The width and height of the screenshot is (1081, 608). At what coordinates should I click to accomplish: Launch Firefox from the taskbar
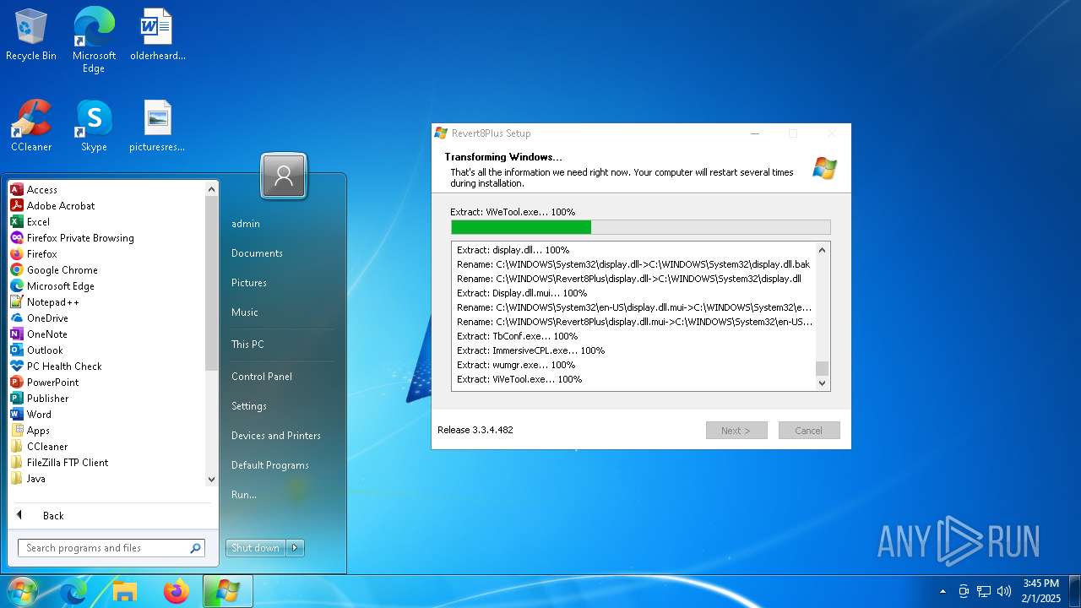[x=176, y=591]
